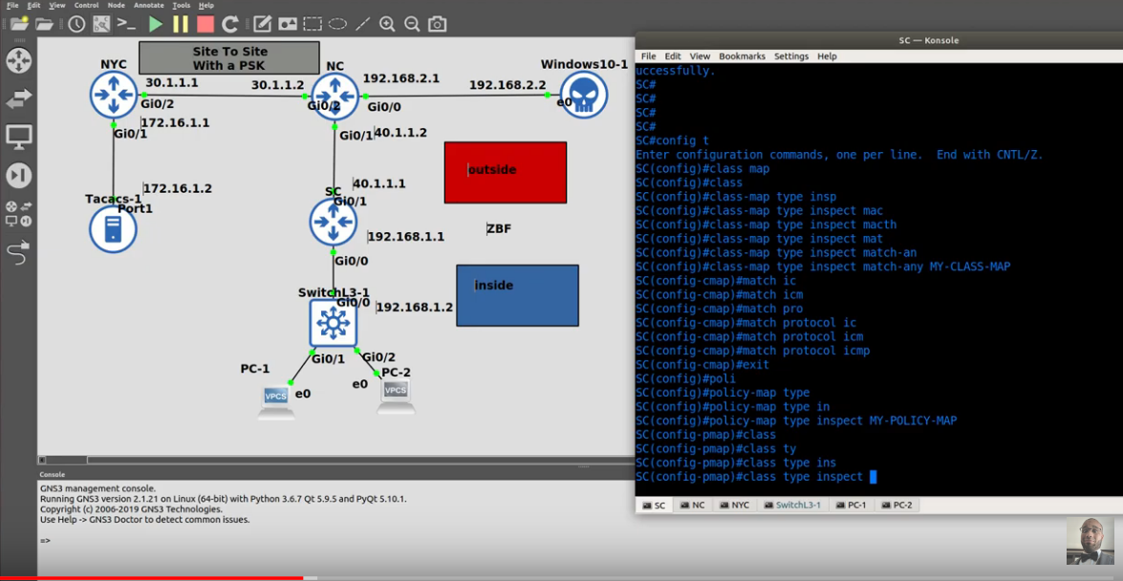1123x581 pixels.
Task: Click the yellow suspend all nodes icon
Action: click(181, 24)
